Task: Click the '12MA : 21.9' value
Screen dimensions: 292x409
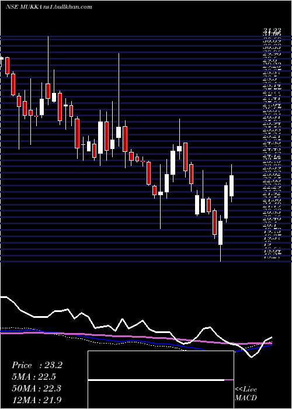Action: pyautogui.click(x=37, y=400)
